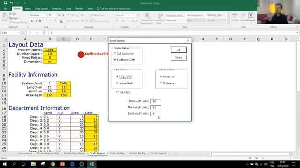Open the font name dropdown
300x168 pixels.
coord(46,15)
